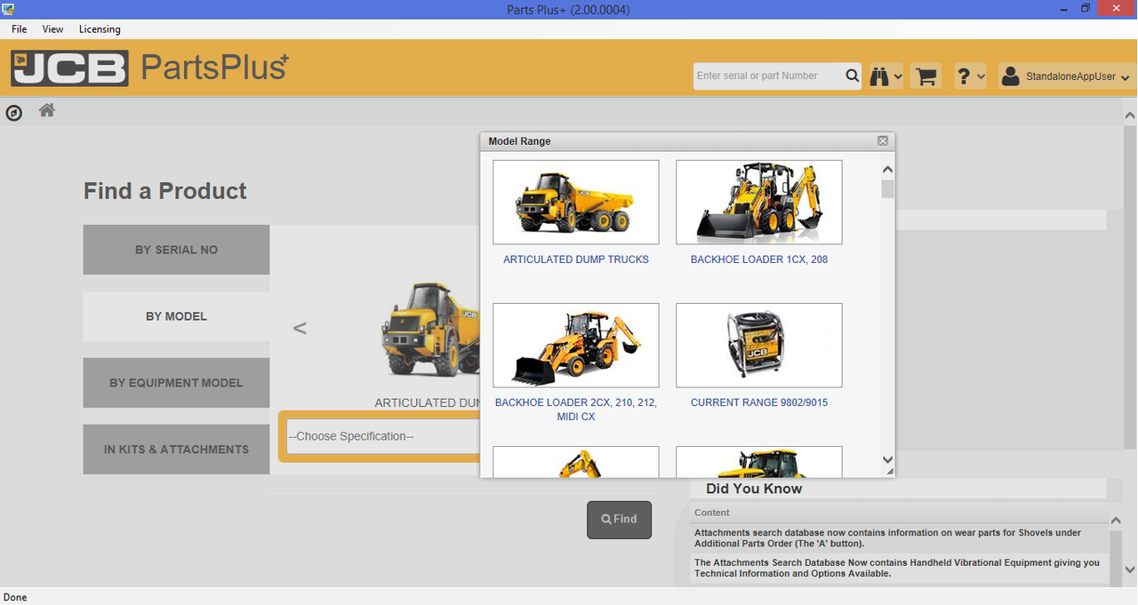The image size is (1138, 605).
Task: Expand the help dropdown arrow
Action: (x=981, y=77)
